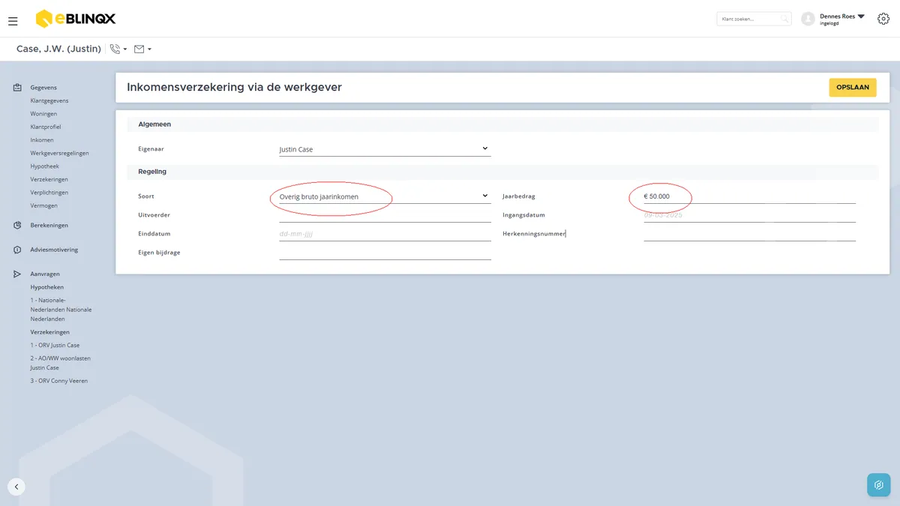The height and width of the screenshot is (506, 900).
Task: Open Verplichtingen
Action: click(49, 193)
